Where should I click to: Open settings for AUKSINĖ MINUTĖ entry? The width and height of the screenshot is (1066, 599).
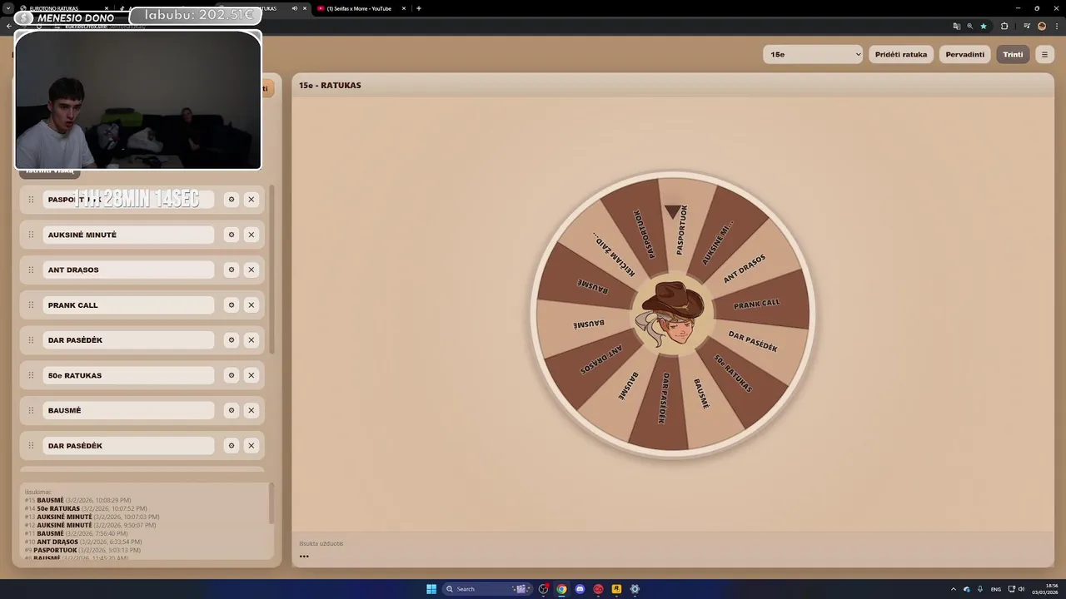click(232, 235)
